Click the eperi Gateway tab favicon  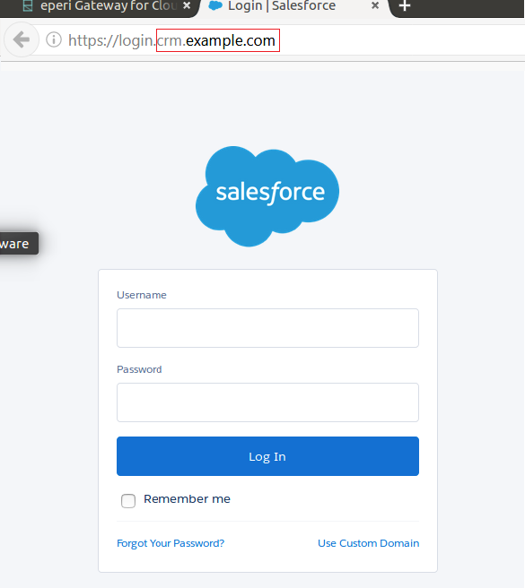pos(28,5)
